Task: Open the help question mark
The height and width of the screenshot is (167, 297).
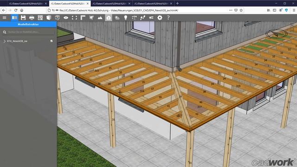Action: pos(168,18)
